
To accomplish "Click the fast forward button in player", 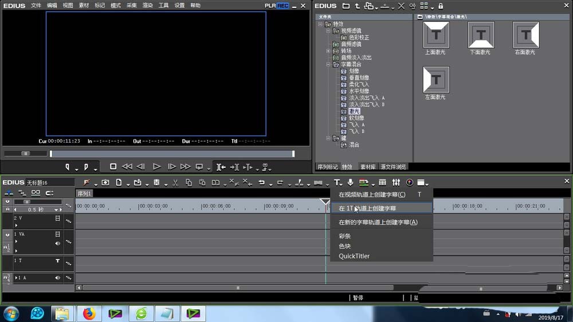I will (x=185, y=167).
